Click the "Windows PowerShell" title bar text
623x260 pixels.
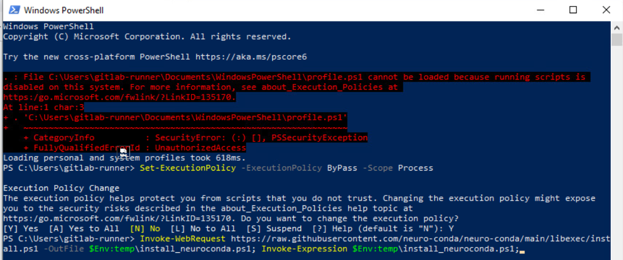pyautogui.click(x=64, y=10)
